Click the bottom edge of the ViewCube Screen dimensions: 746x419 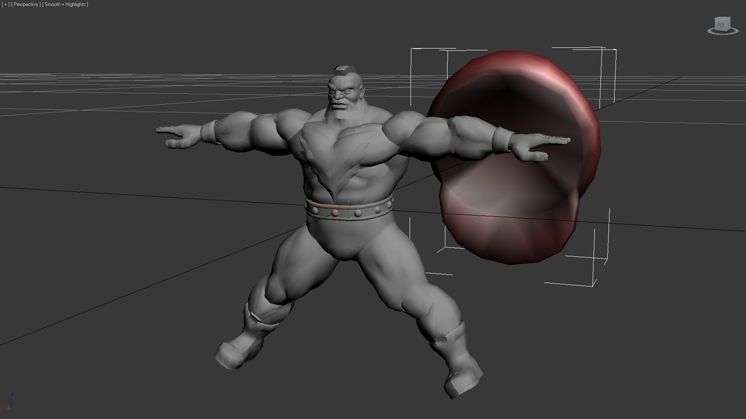[722, 30]
